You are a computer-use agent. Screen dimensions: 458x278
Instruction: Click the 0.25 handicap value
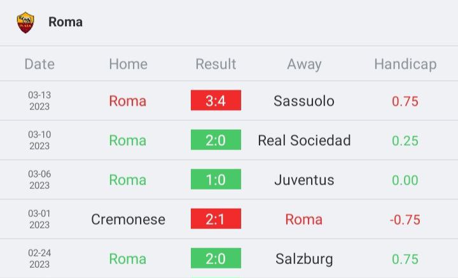tap(405, 141)
